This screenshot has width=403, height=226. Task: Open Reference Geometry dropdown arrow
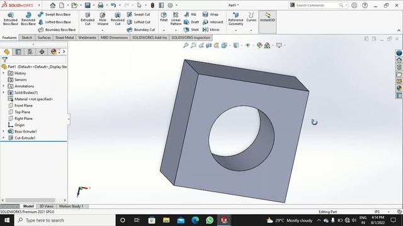[236, 30]
